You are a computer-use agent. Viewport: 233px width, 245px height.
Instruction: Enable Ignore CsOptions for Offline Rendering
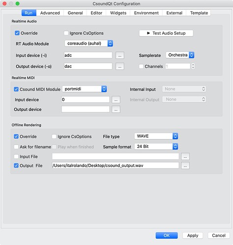(54, 136)
